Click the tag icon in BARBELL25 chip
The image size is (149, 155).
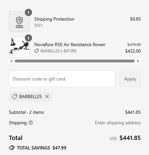pos(15,96)
